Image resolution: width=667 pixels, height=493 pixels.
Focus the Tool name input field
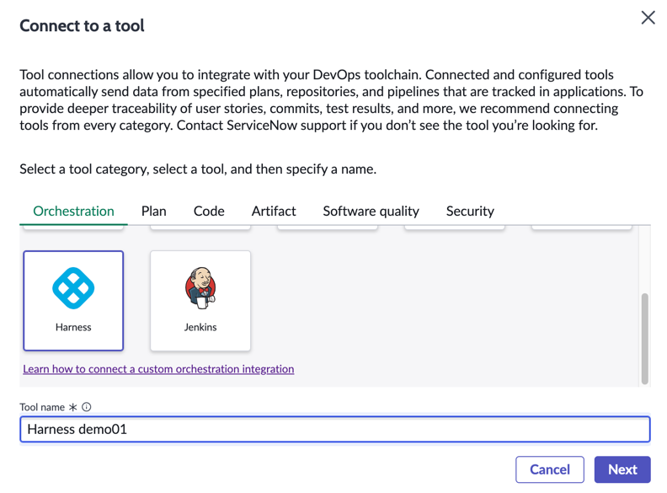pyautogui.click(x=335, y=429)
